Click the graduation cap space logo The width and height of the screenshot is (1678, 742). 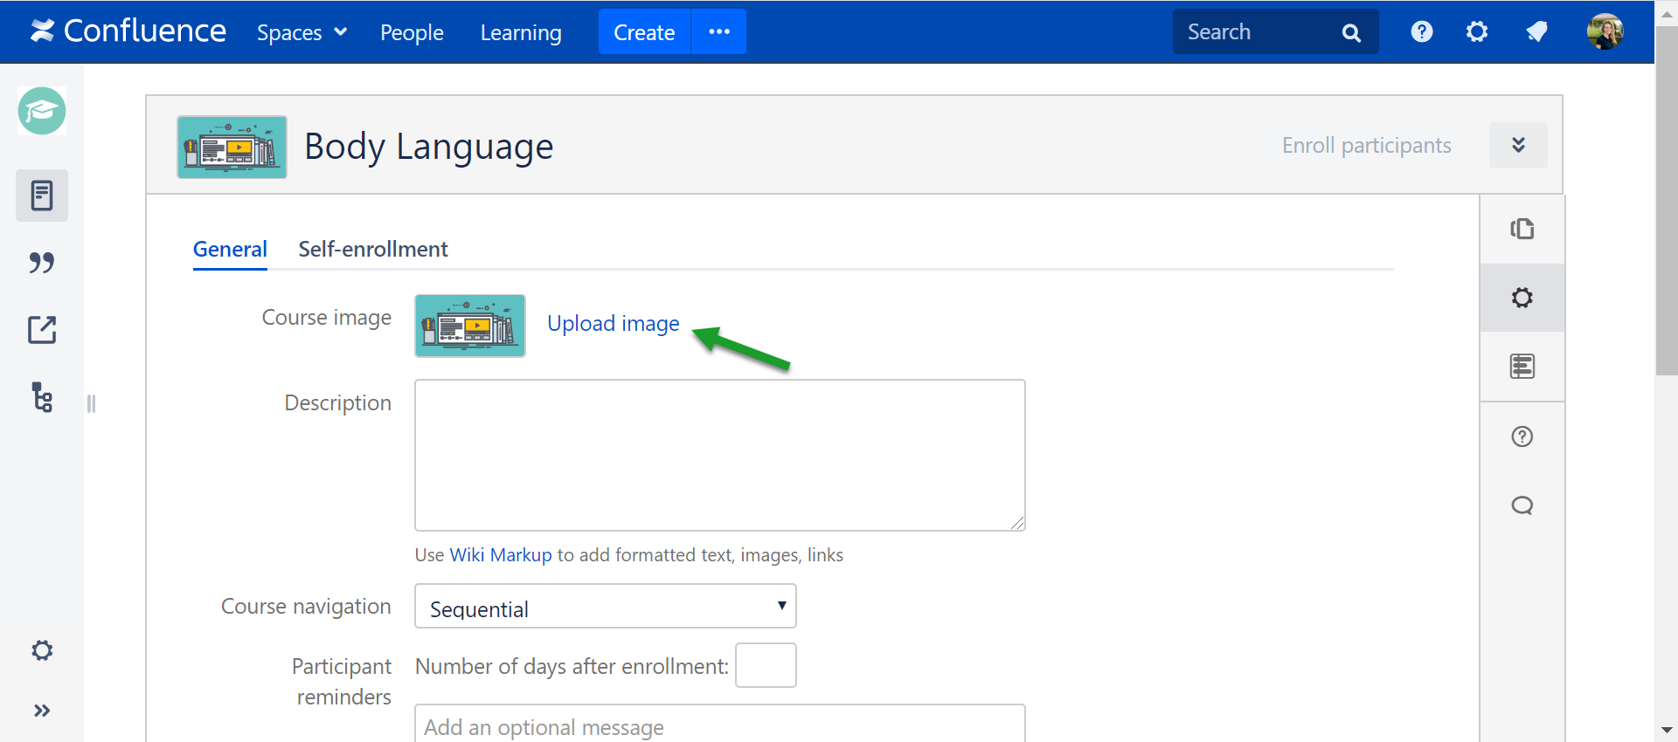(x=42, y=111)
